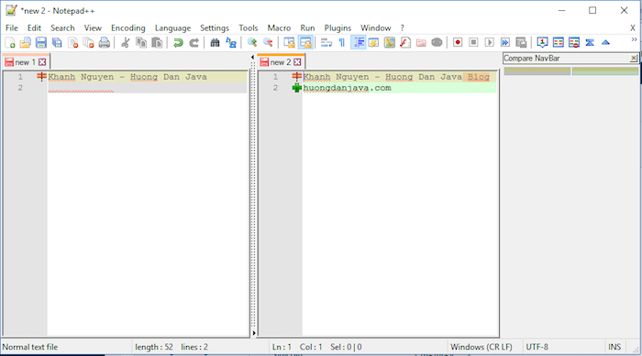
Task: Click the Cut scissors icon
Action: click(126, 42)
